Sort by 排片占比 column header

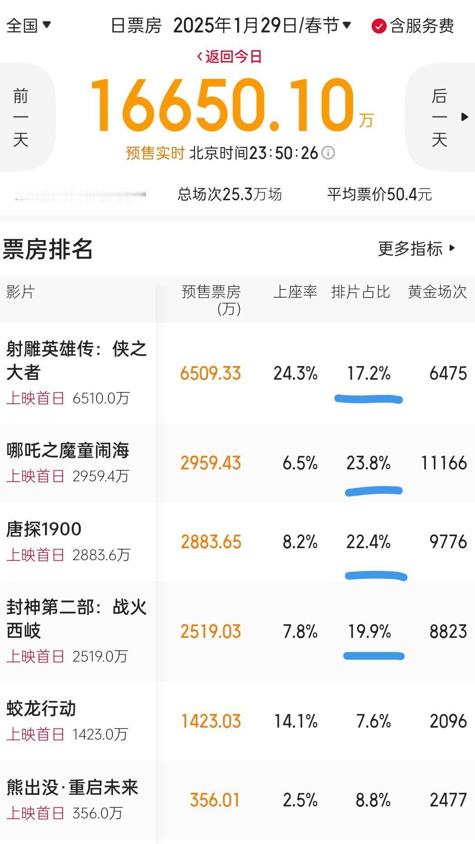(360, 292)
